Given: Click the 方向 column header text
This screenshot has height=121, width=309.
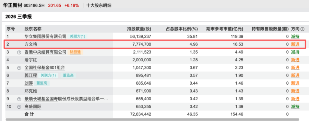Looking at the screenshot, I should point(295,29).
